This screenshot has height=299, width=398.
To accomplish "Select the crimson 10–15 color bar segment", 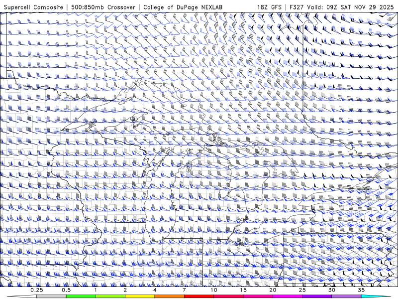I will 228,297.
